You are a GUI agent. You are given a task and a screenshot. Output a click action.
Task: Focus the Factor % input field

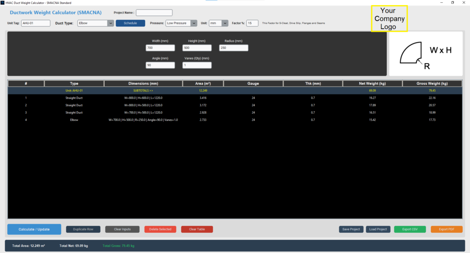(252, 23)
